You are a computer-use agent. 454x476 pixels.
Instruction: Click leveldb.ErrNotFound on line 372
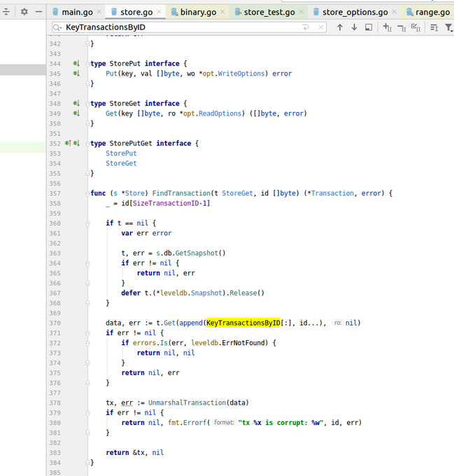pyautogui.click(x=229, y=343)
